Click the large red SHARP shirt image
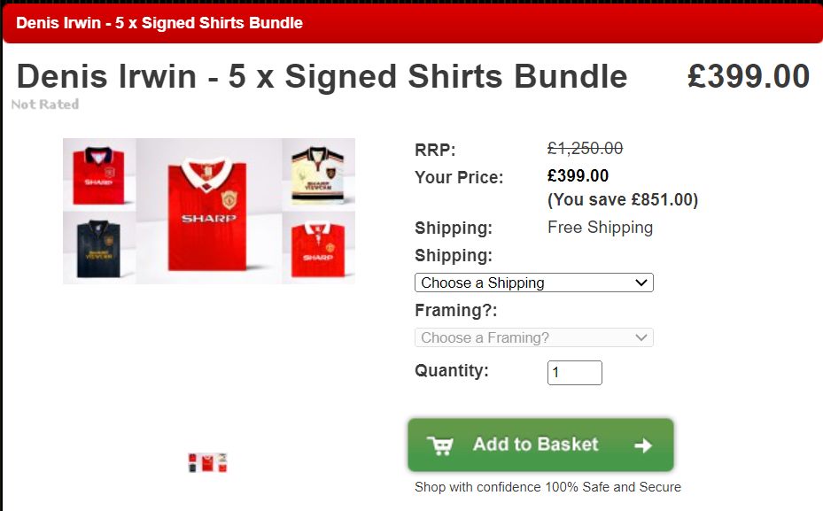The width and height of the screenshot is (823, 511). [x=208, y=212]
